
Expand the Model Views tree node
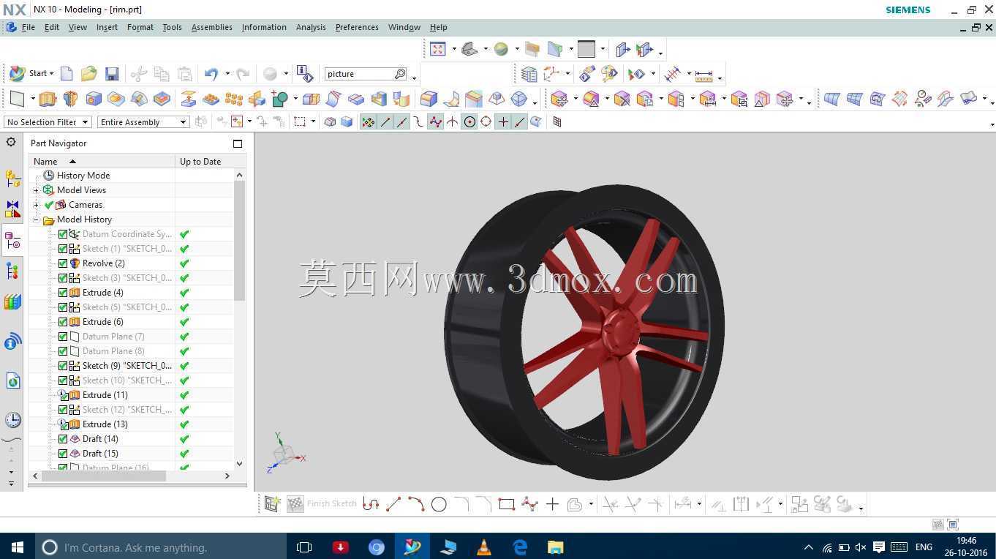[36, 190]
